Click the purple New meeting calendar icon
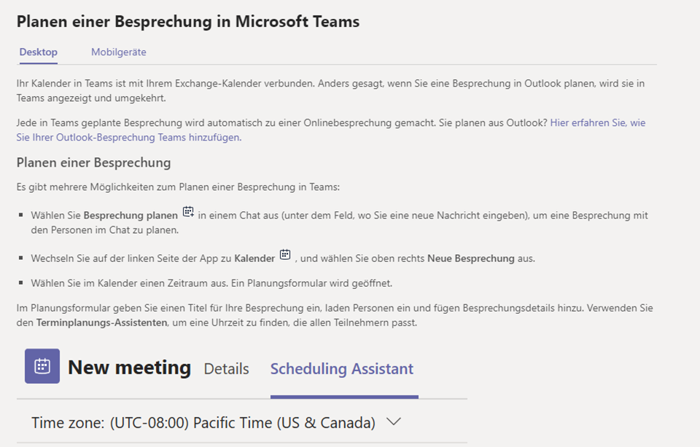This screenshot has width=700, height=447. point(42,366)
